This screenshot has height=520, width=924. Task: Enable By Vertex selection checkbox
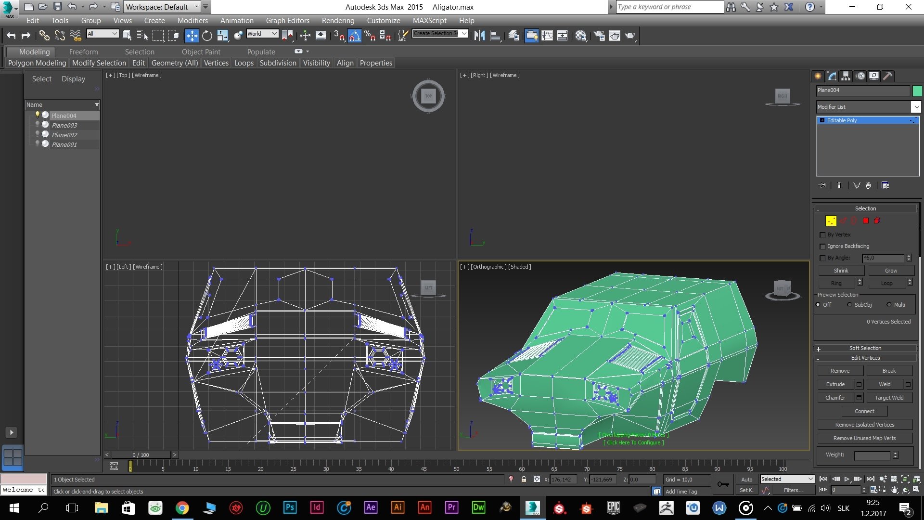822,234
